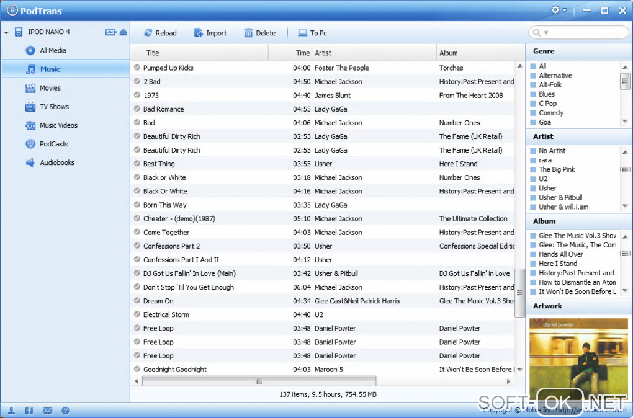This screenshot has height=418, width=633.
Task: Toggle the check mark for Bad Romance
Action: point(137,109)
